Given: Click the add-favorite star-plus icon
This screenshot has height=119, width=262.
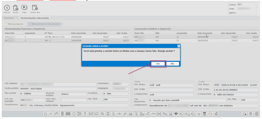Looking at the screenshot, I should 244,114.
